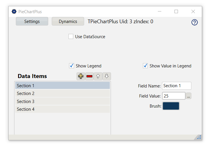Click the yellow plus add item icon
209x148 pixels.
click(x=81, y=76)
